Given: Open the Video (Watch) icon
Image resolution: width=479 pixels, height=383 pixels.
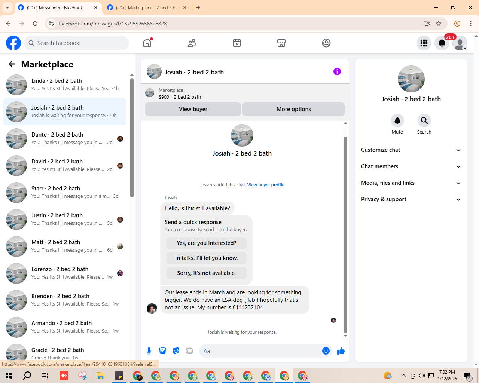Looking at the screenshot, I should coord(237,43).
